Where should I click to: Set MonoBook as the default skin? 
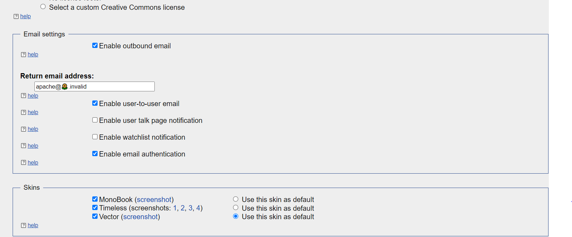pos(235,199)
